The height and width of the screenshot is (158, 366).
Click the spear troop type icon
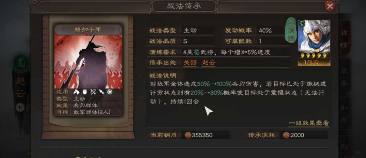101,92
